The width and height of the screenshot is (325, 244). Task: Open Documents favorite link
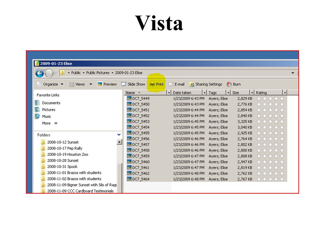(x=48, y=103)
